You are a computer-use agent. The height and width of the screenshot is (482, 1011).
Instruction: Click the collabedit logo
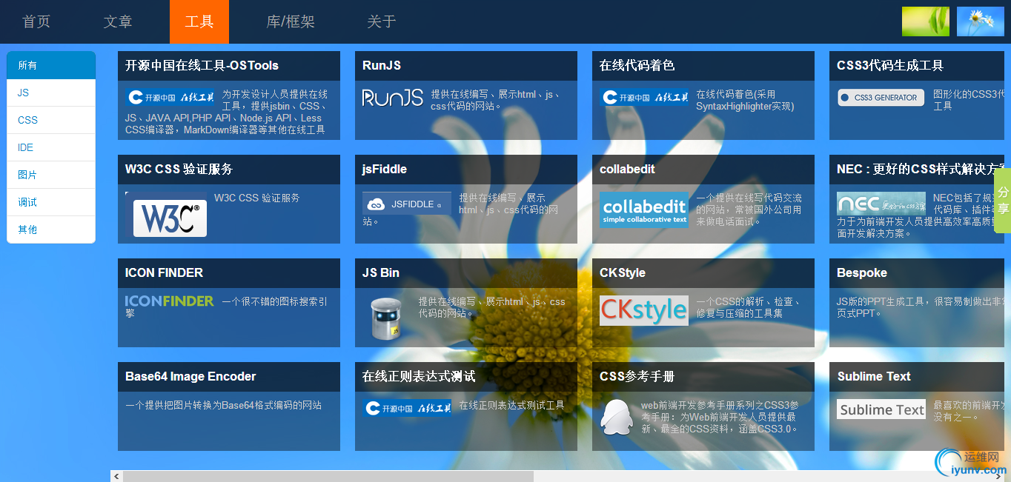pos(644,210)
